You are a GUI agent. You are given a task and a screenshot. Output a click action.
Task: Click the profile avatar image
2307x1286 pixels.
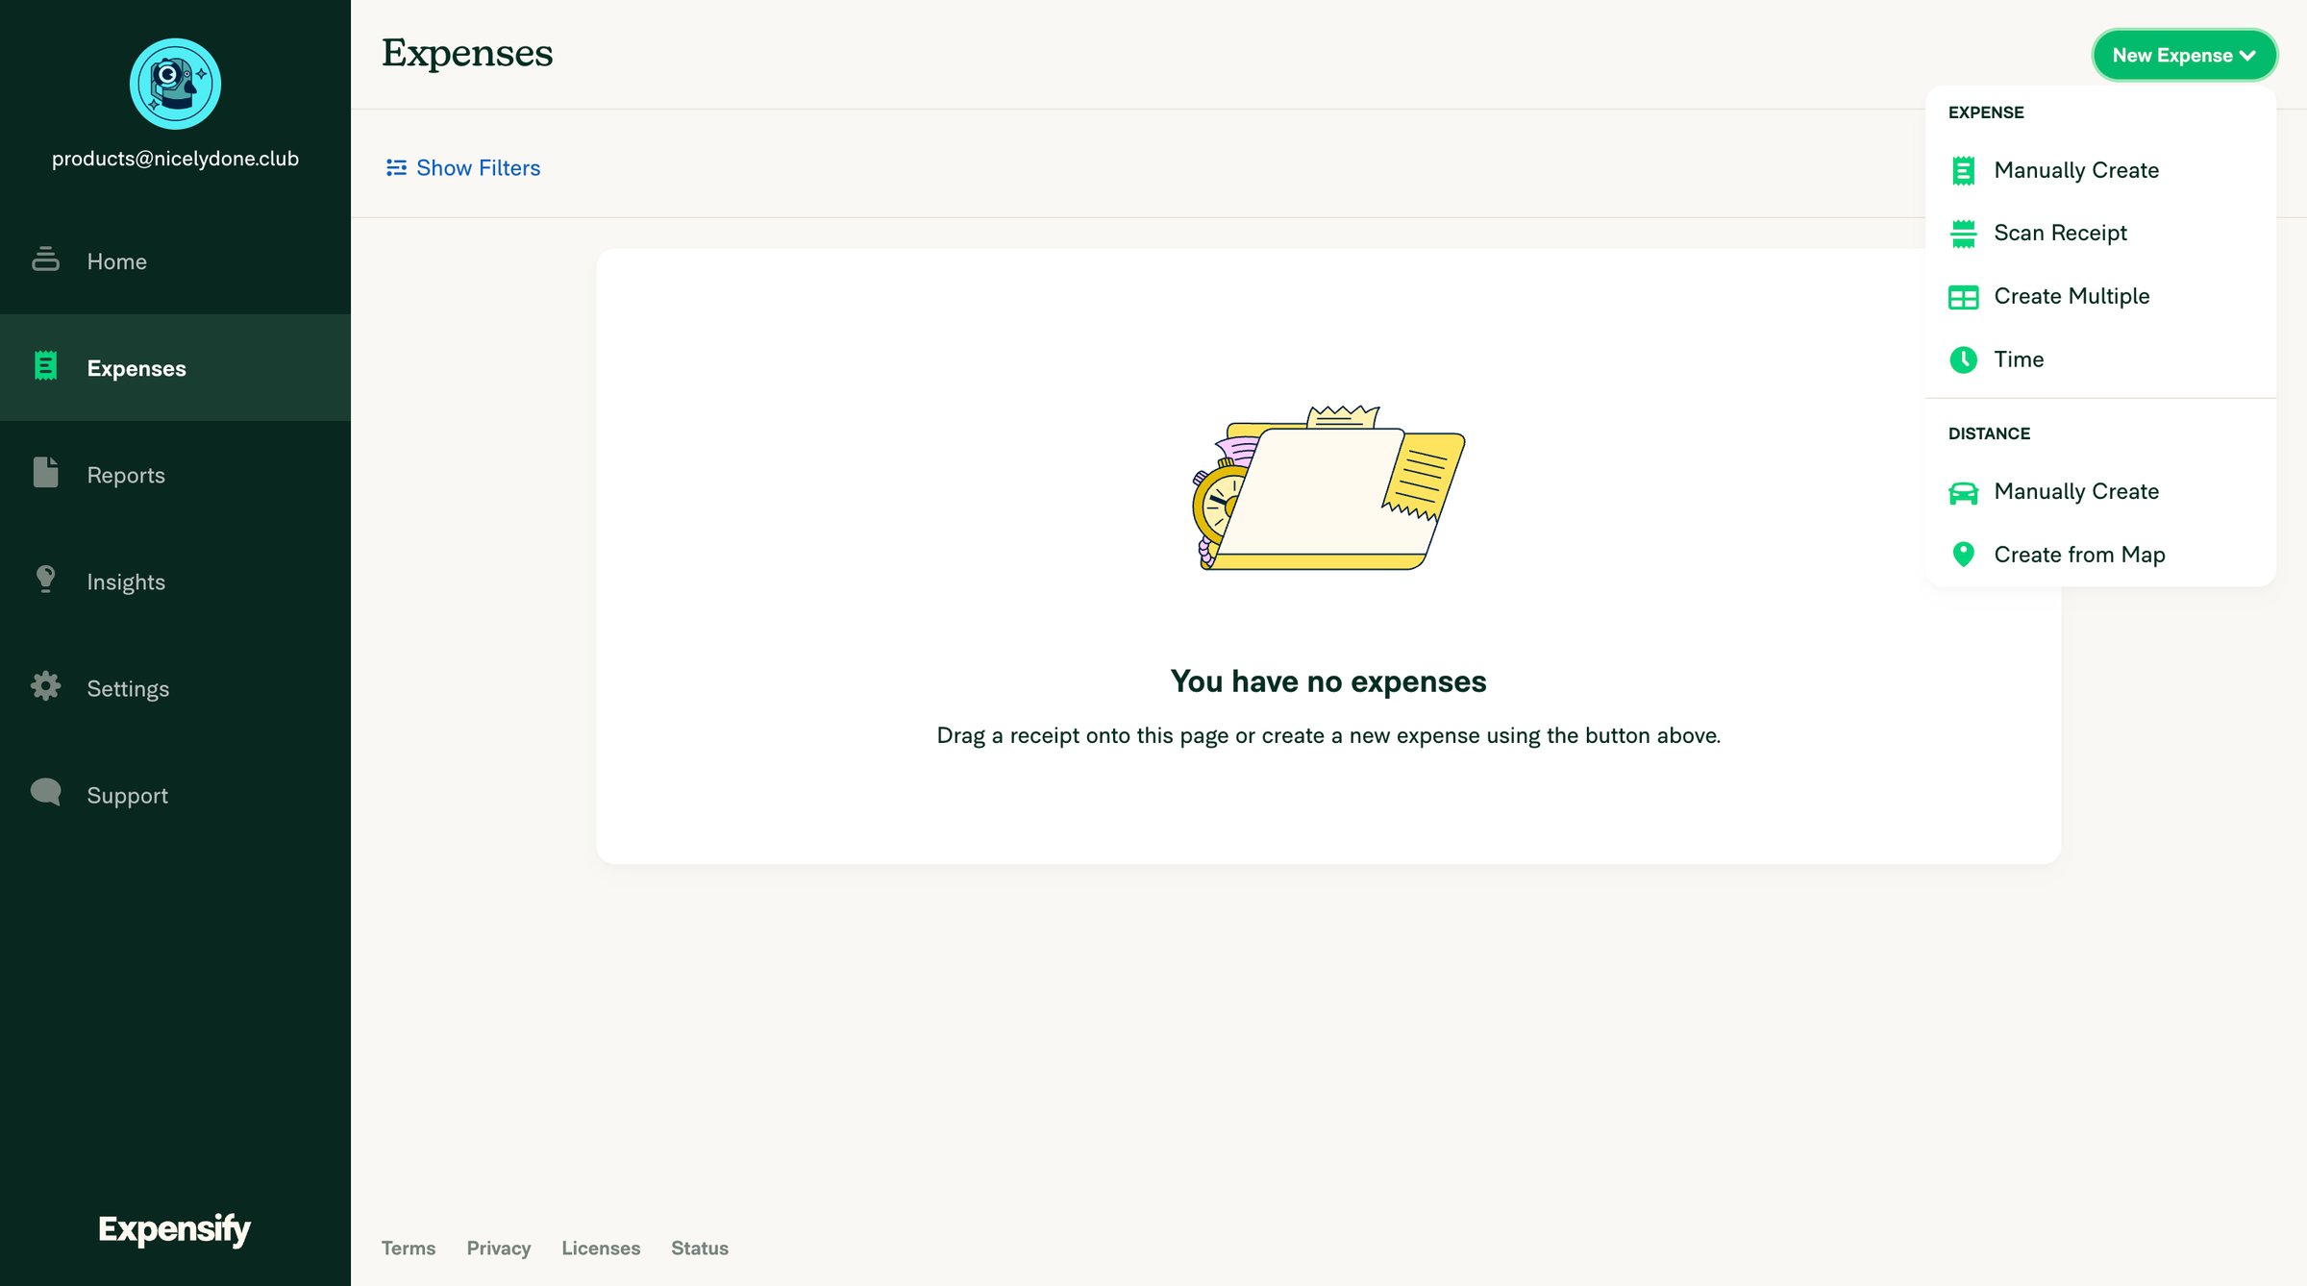175,84
